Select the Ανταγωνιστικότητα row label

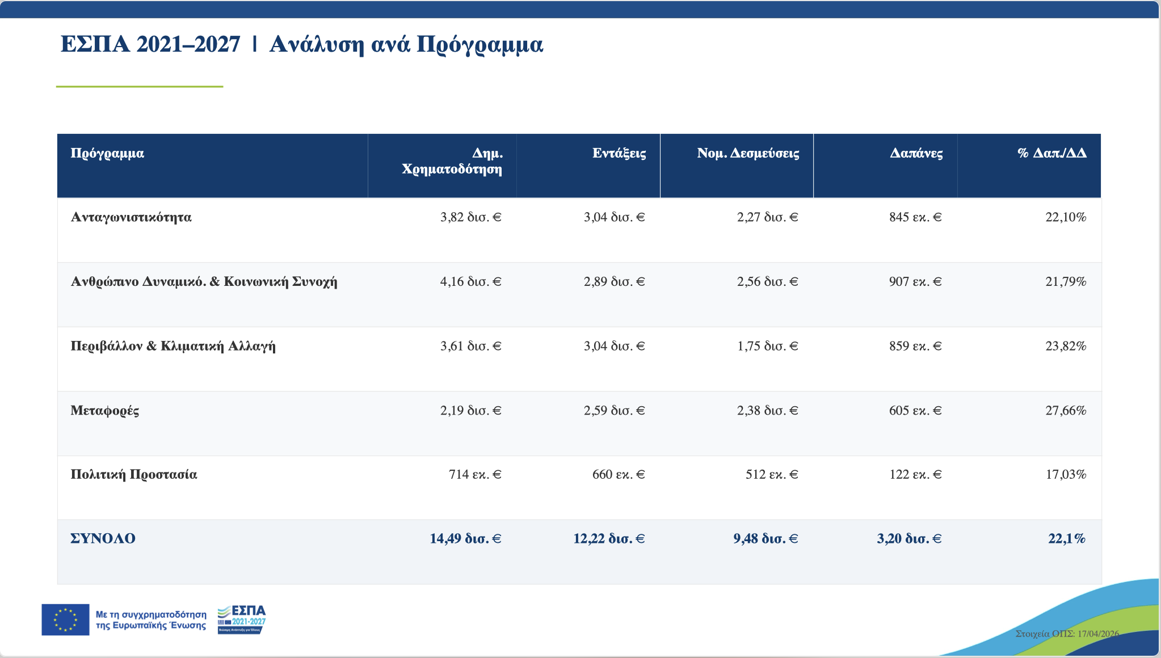[x=131, y=217]
